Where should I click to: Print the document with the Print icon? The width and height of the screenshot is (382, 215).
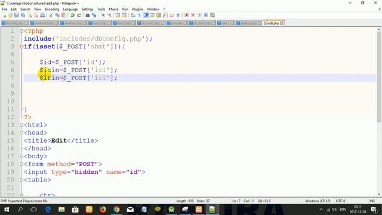42,15
